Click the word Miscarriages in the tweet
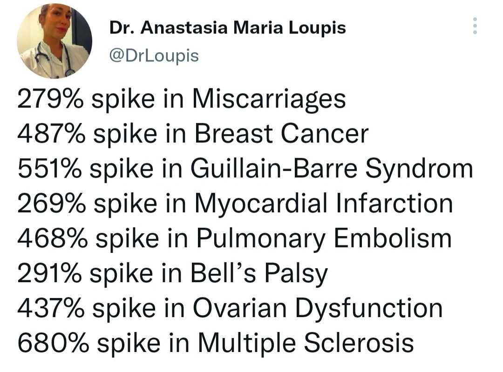Screen dimensions: 503x372 (x=269, y=99)
